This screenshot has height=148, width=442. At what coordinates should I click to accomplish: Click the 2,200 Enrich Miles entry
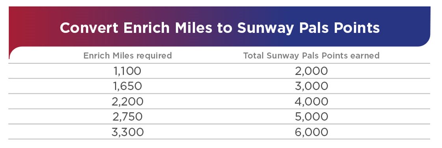tap(128, 102)
